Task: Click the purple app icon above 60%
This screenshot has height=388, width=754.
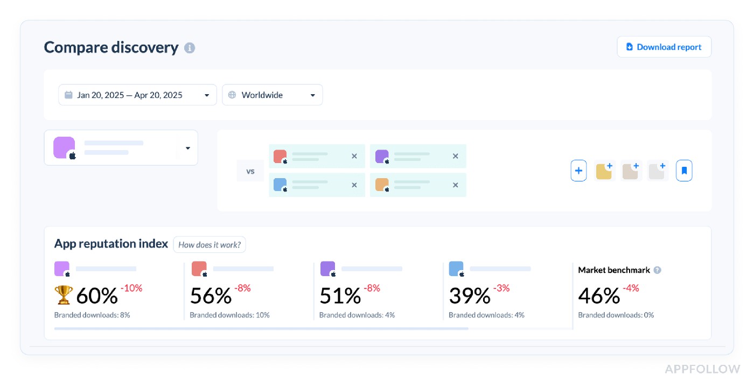Action: pyautogui.click(x=62, y=269)
